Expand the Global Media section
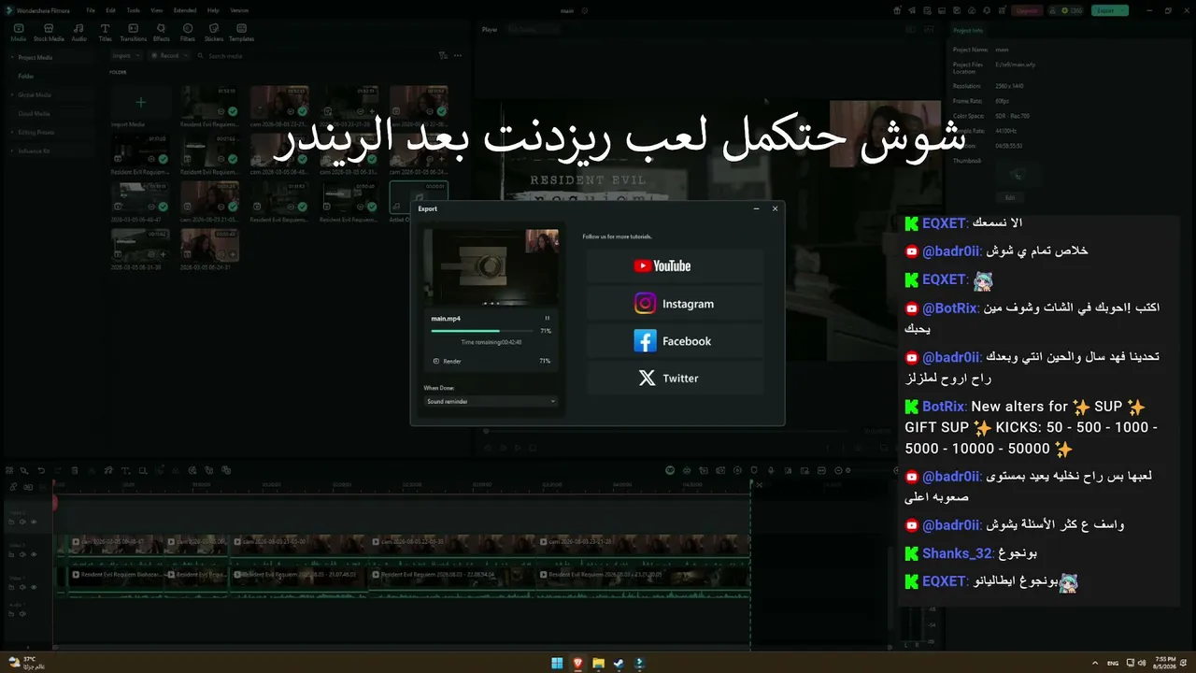 [11, 94]
